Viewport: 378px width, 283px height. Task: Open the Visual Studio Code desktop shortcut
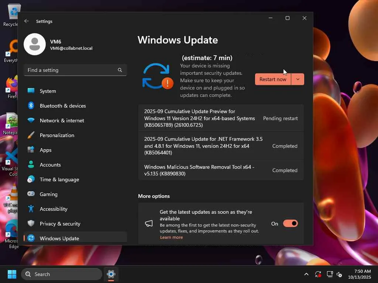click(x=10, y=162)
